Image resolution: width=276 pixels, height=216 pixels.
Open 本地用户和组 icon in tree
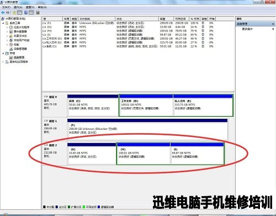pyautogui.click(x=11, y=40)
